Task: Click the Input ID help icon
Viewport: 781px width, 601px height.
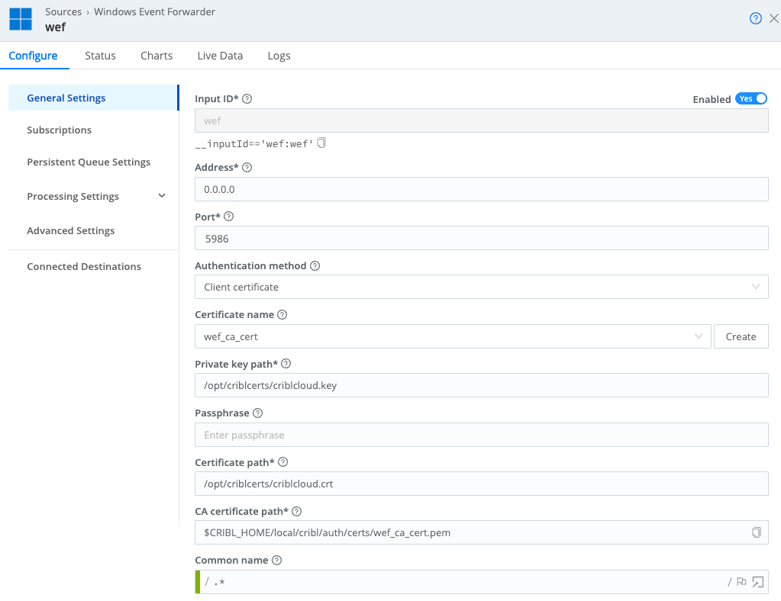Action: click(247, 98)
